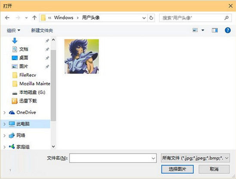Click the folder icon in address bar

click(43, 18)
